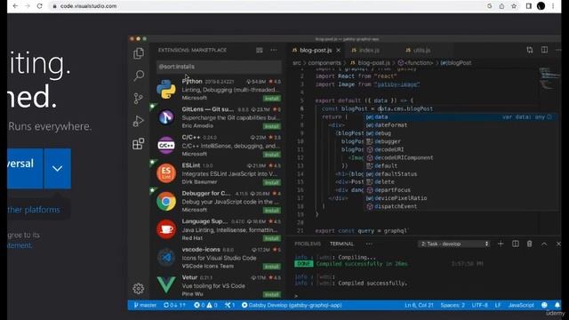Open the PROBLEMS panel tab
This screenshot has height=320, width=569.
pos(308,244)
